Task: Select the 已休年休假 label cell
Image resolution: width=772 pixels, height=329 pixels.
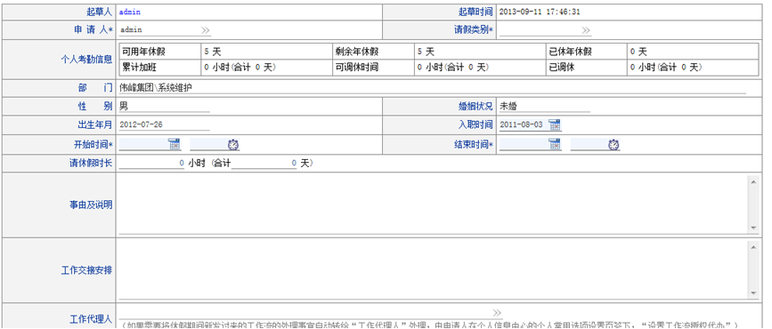Action: [587, 52]
